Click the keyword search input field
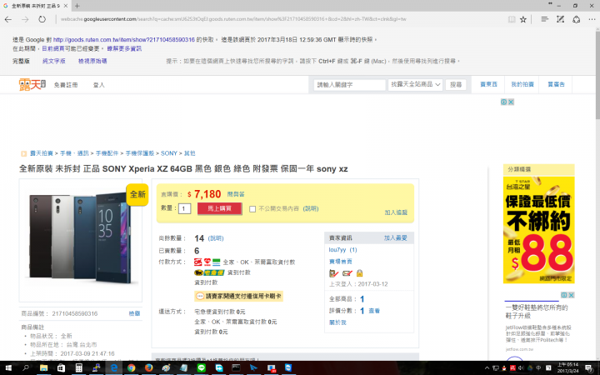The height and width of the screenshot is (375, 600). [x=349, y=84]
